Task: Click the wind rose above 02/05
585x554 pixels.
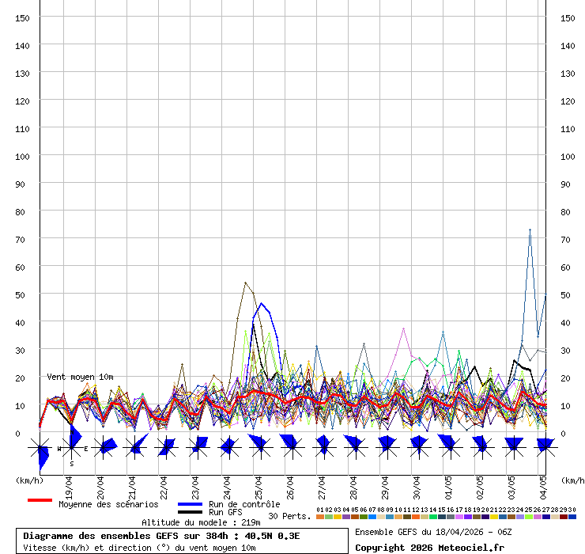Action: [481, 448]
